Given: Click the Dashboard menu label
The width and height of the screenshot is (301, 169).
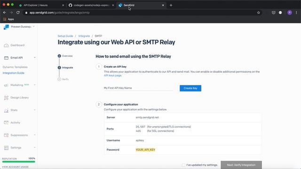Looking at the screenshot, I should click(x=17, y=45).
